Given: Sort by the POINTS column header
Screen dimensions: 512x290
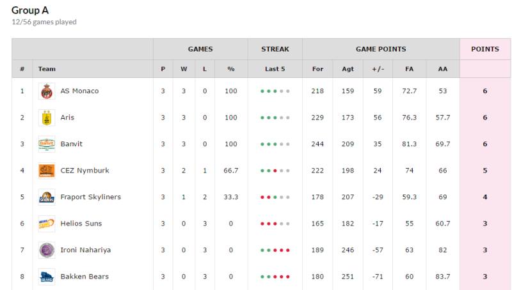Looking at the screenshot, I should tap(485, 49).
